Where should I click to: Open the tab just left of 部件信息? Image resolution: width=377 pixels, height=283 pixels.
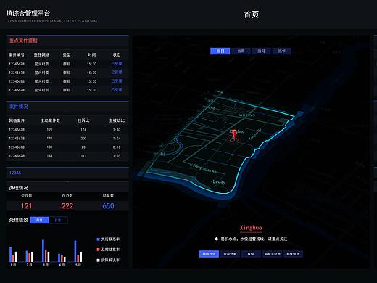272,254
